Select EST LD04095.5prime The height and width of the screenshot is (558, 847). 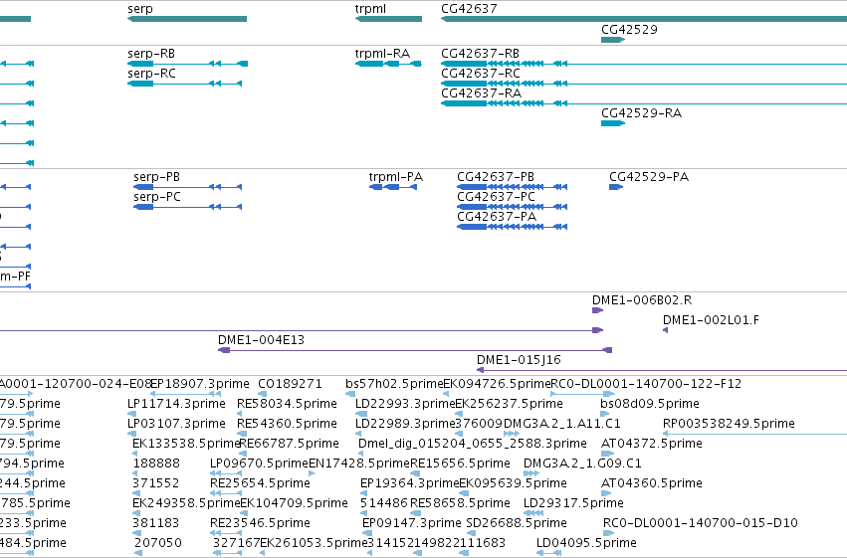pyautogui.click(x=586, y=543)
